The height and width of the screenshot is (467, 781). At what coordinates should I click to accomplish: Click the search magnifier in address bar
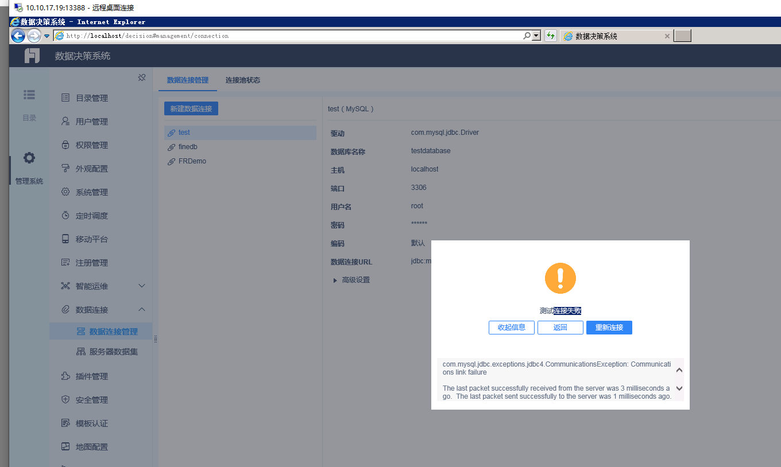click(x=527, y=36)
